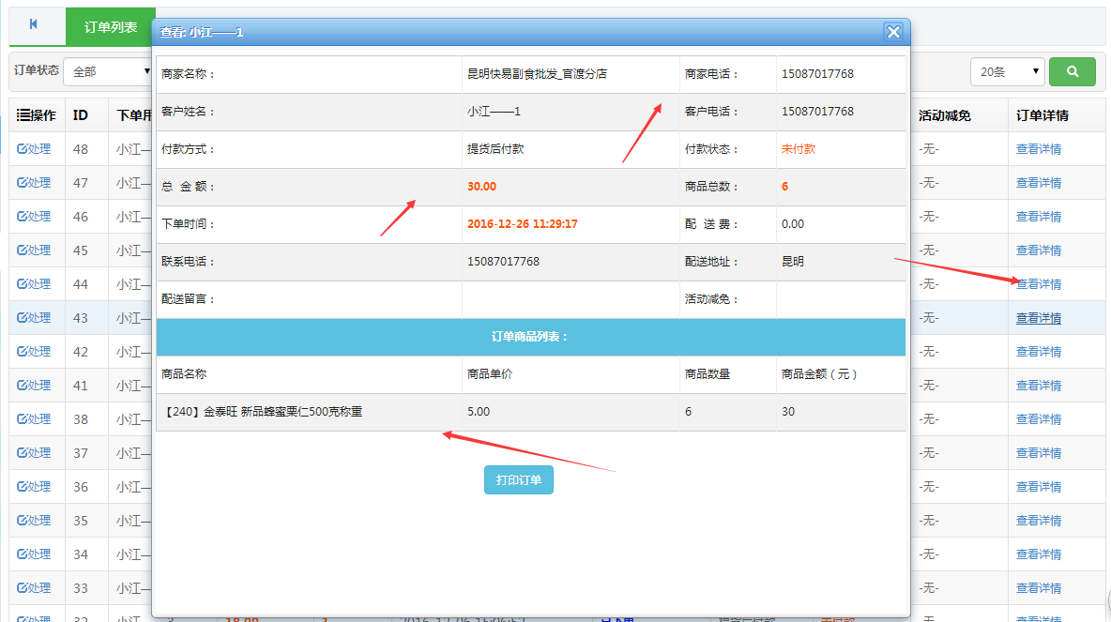Click the ID column header
The width and height of the screenshot is (1111, 622).
tap(81, 115)
